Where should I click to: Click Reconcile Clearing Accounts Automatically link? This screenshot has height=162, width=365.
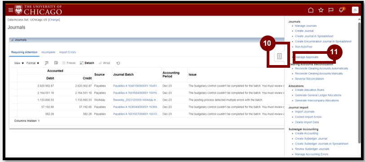click(321, 68)
